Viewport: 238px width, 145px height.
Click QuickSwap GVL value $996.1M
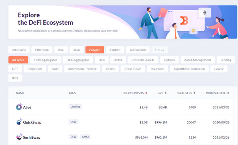point(161,122)
